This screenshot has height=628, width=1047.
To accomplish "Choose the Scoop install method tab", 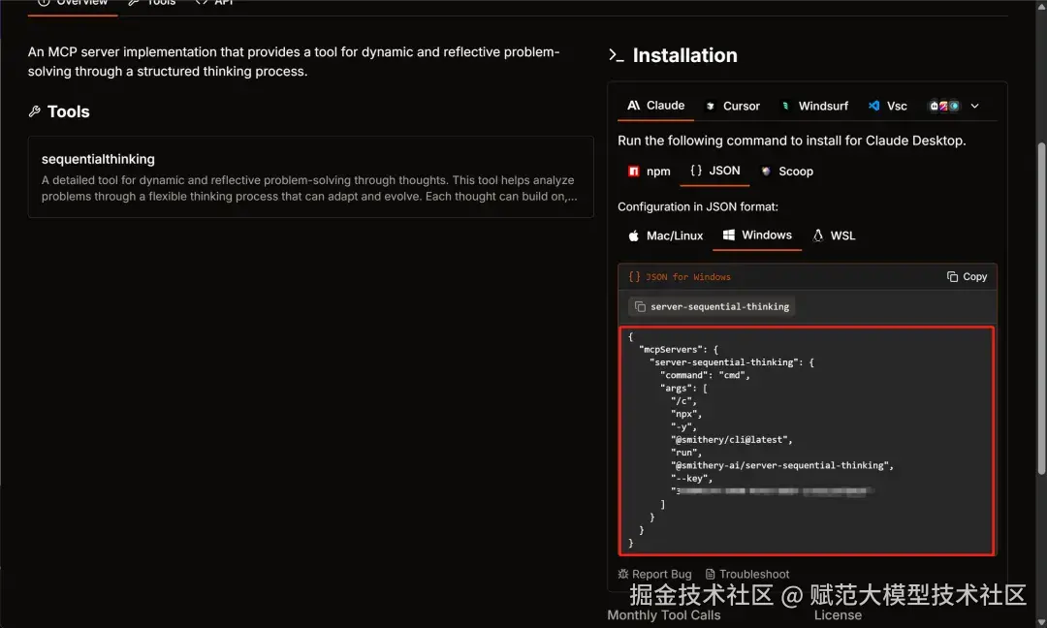I will 786,172.
